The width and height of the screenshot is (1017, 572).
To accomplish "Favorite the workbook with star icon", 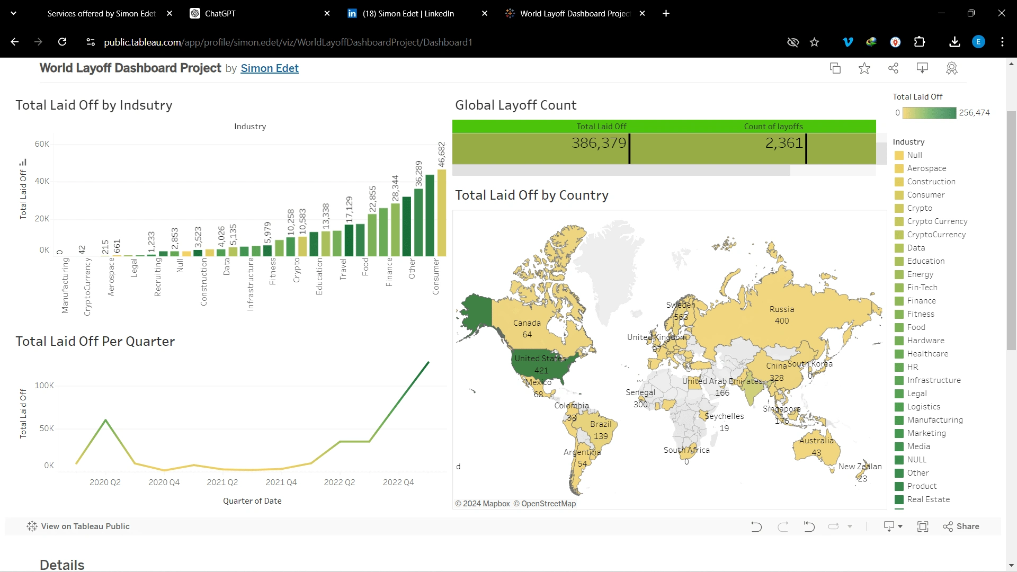I will pyautogui.click(x=864, y=68).
